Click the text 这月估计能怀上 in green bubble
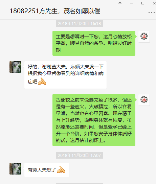This screenshot has height=184, width=156. (88, 140)
